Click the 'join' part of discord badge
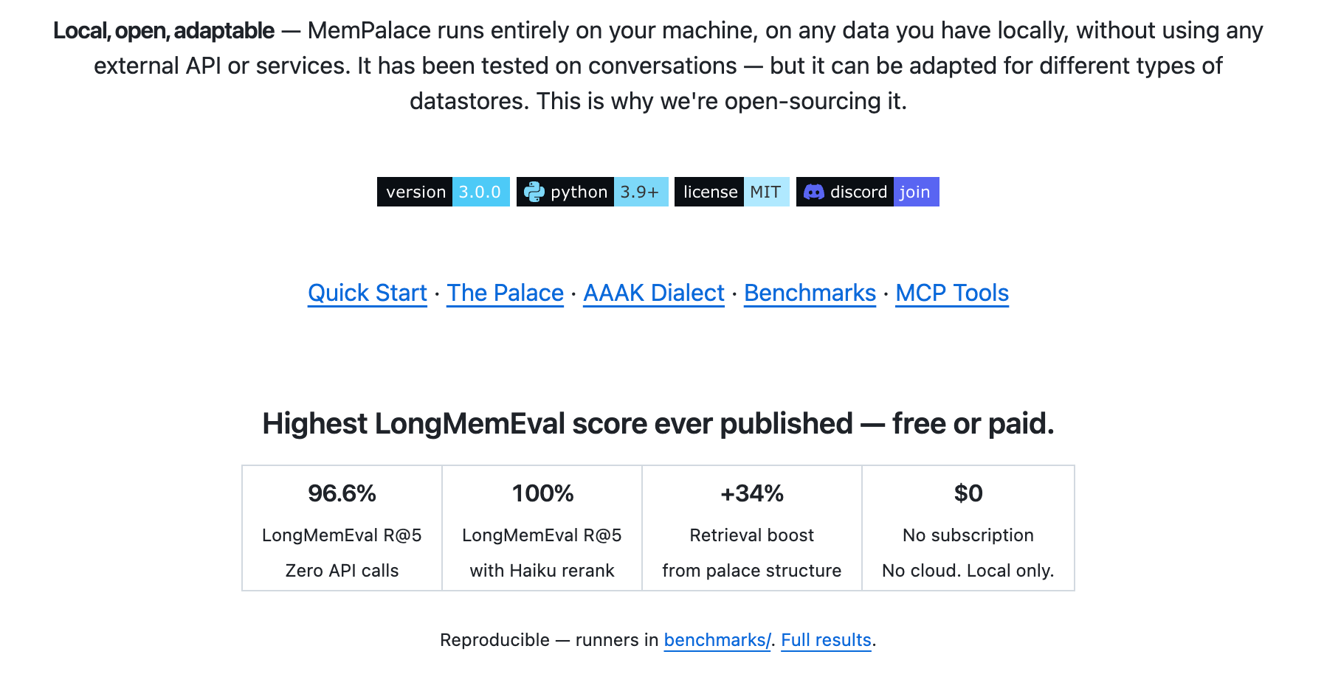This screenshot has width=1324, height=674. 916,192
